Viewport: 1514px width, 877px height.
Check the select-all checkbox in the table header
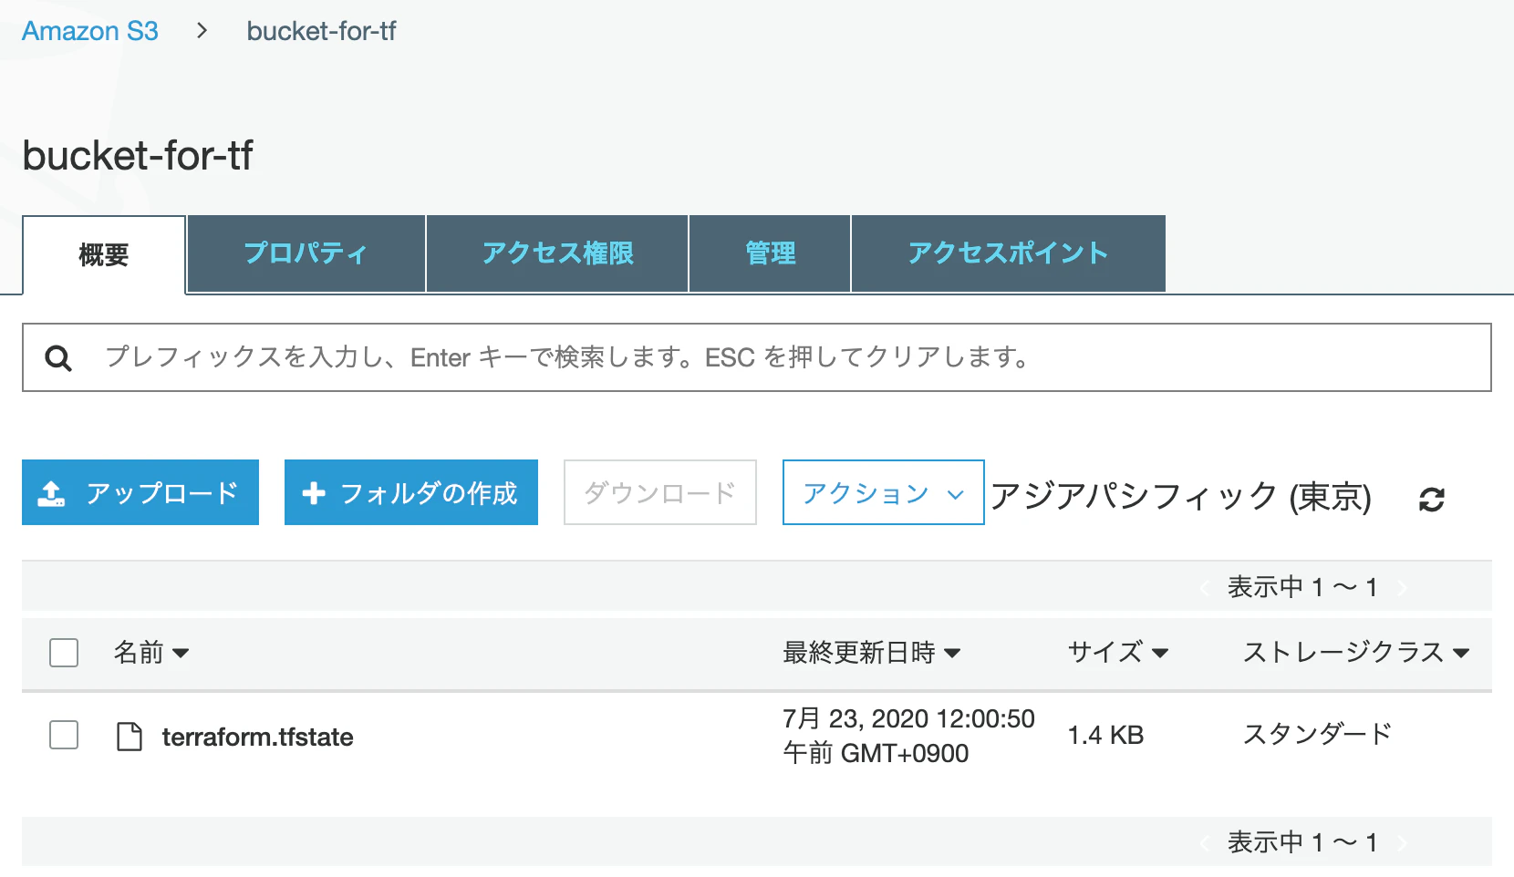64,653
